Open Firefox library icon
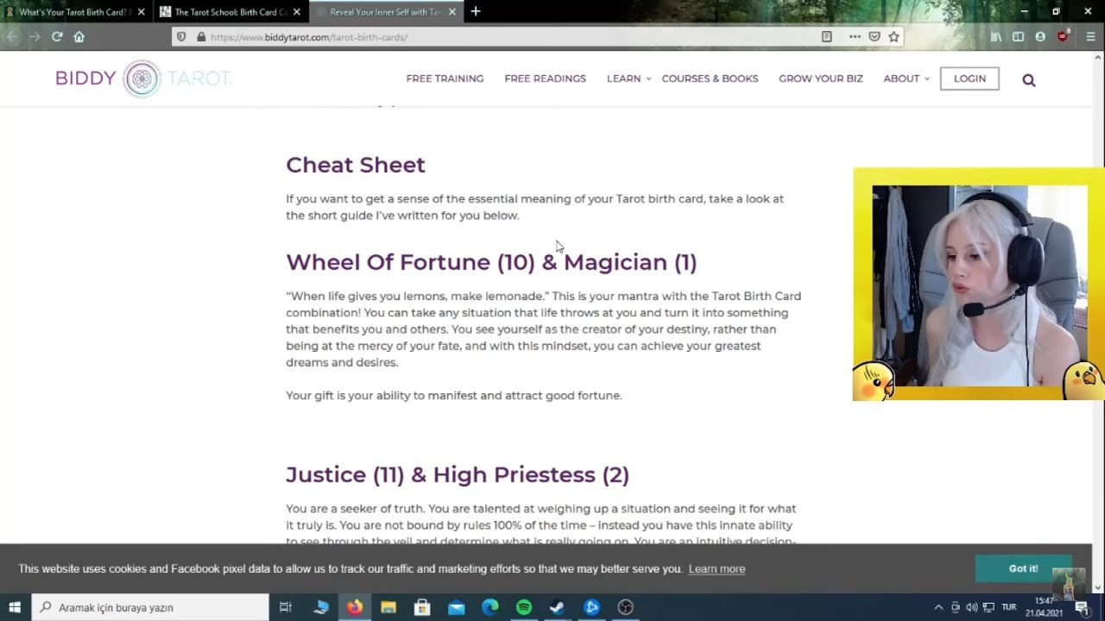The image size is (1105, 621). pos(996,37)
